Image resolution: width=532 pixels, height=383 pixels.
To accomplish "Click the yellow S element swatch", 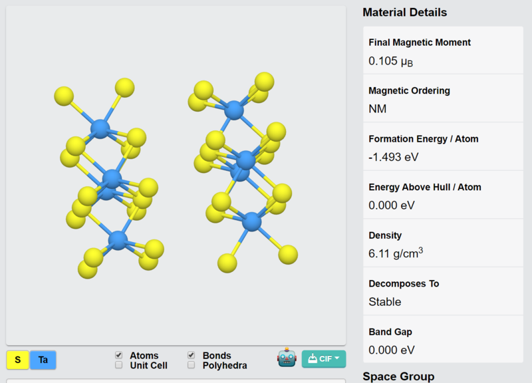I will pos(18,360).
